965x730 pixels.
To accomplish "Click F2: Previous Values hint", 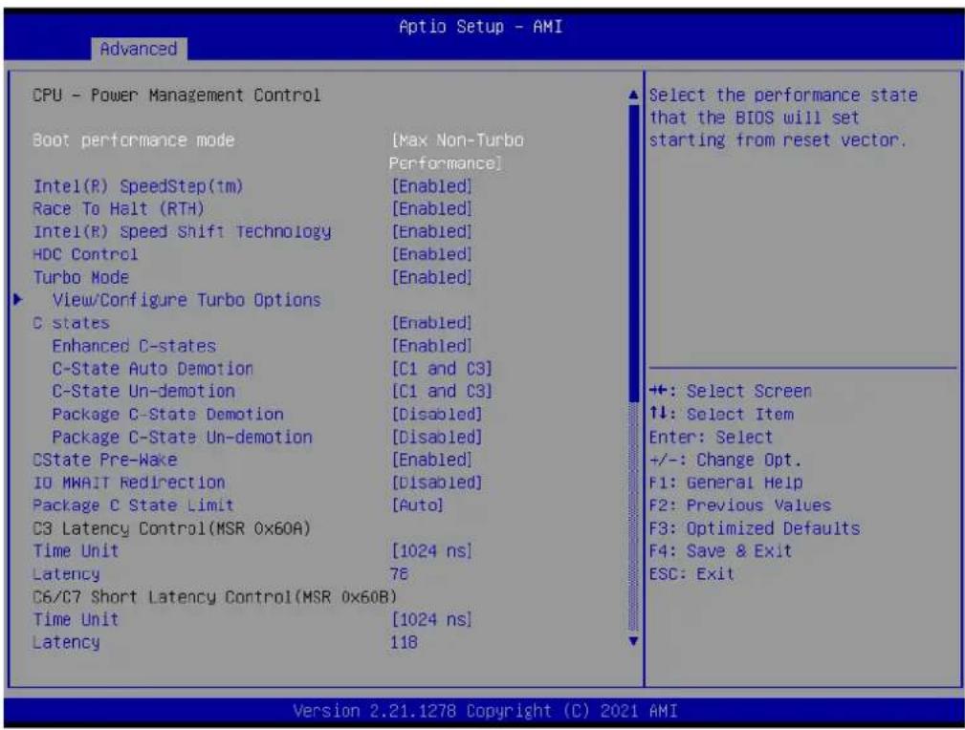I will tap(740, 505).
